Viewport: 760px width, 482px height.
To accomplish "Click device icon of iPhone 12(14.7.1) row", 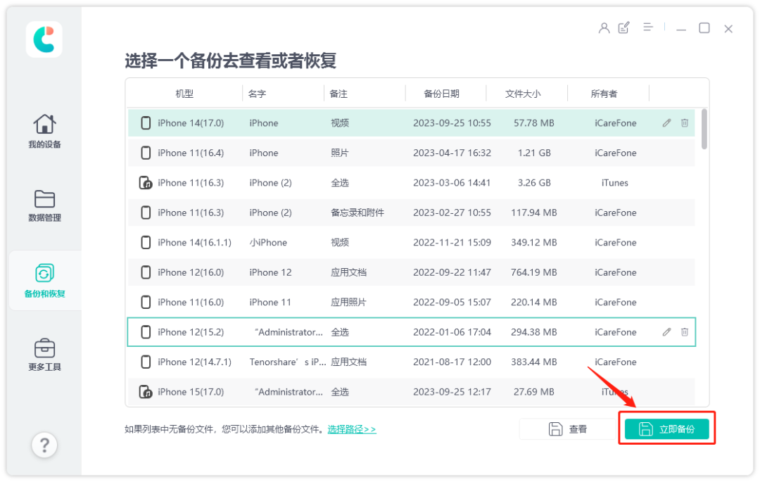I will 146,362.
